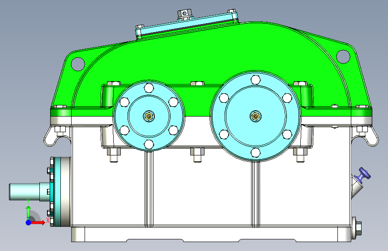Viewport: 388px width, 251px height.
Task: Pick the center bolt of the larger end cap
Action: (x=256, y=116)
